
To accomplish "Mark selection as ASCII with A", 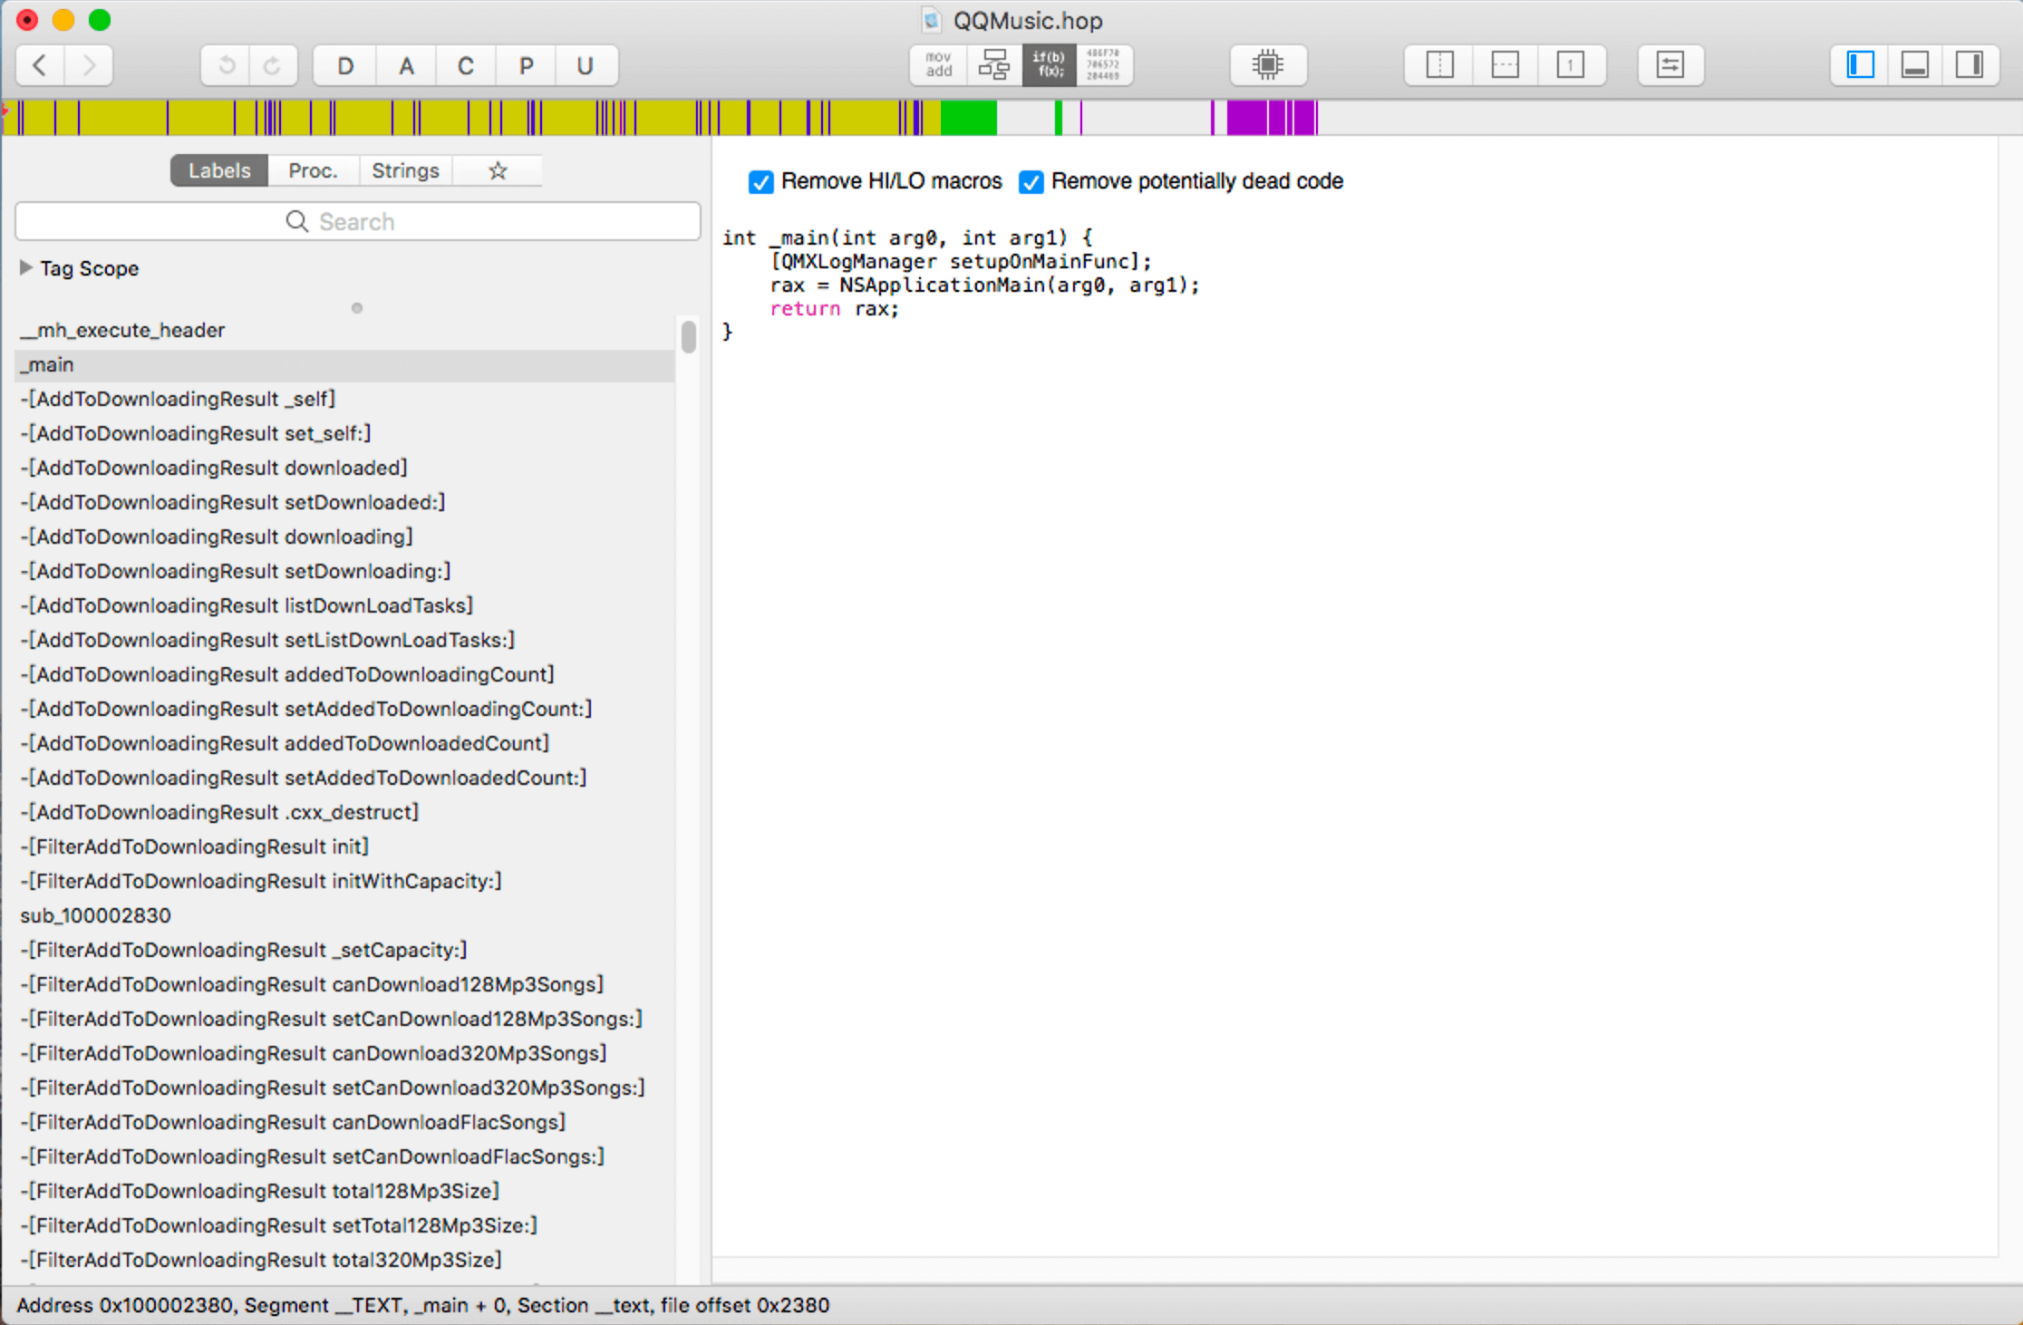I will tap(406, 65).
